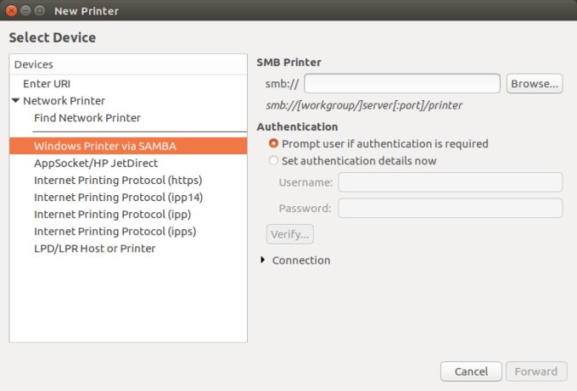
Task: Pick AppSocket/HP JetDirect device
Action: point(96,163)
